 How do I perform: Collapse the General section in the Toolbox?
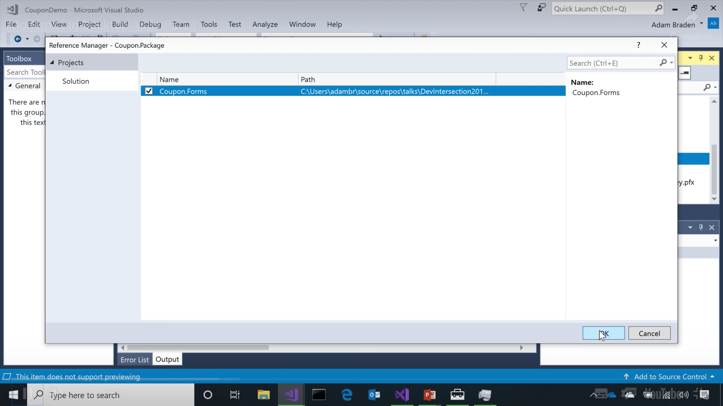(x=10, y=86)
